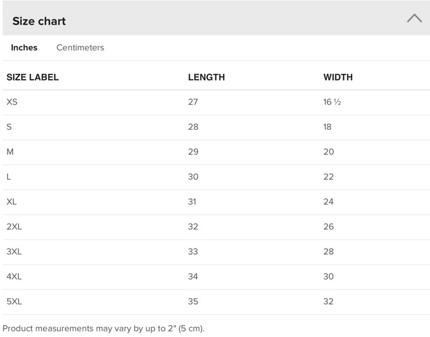This screenshot has width=430, height=337.
Task: Click the M width value 20
Action: (329, 152)
